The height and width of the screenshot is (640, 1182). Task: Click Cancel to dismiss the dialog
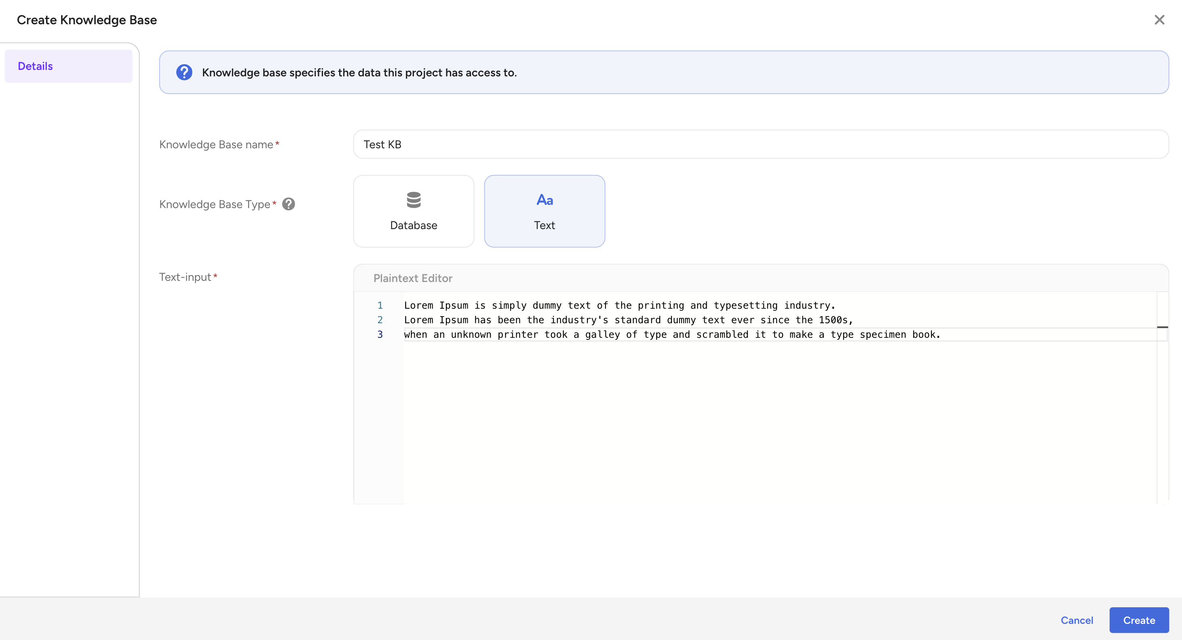(1077, 620)
